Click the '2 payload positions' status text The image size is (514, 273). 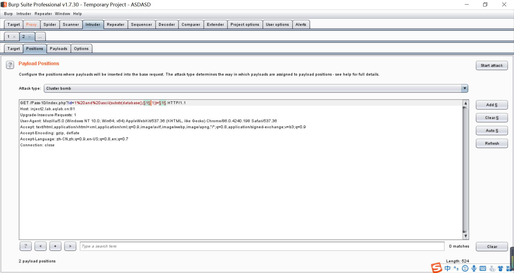click(37, 261)
